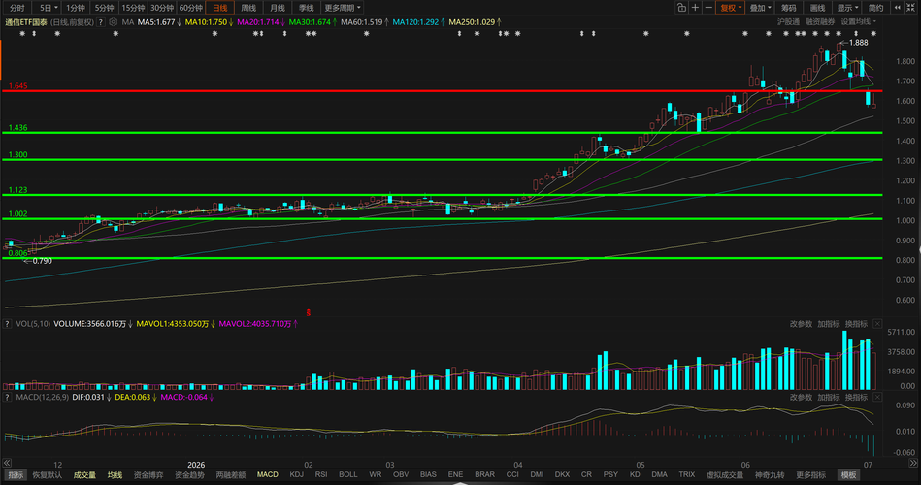Click the 沪股通 link
The image size is (921, 485).
(x=788, y=22)
